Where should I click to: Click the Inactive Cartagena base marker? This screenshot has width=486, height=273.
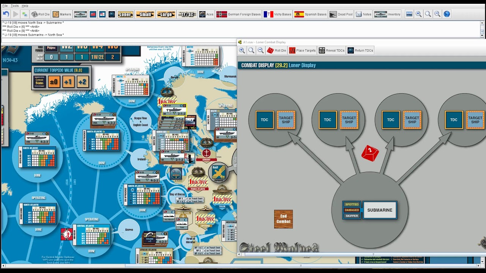tap(205, 219)
